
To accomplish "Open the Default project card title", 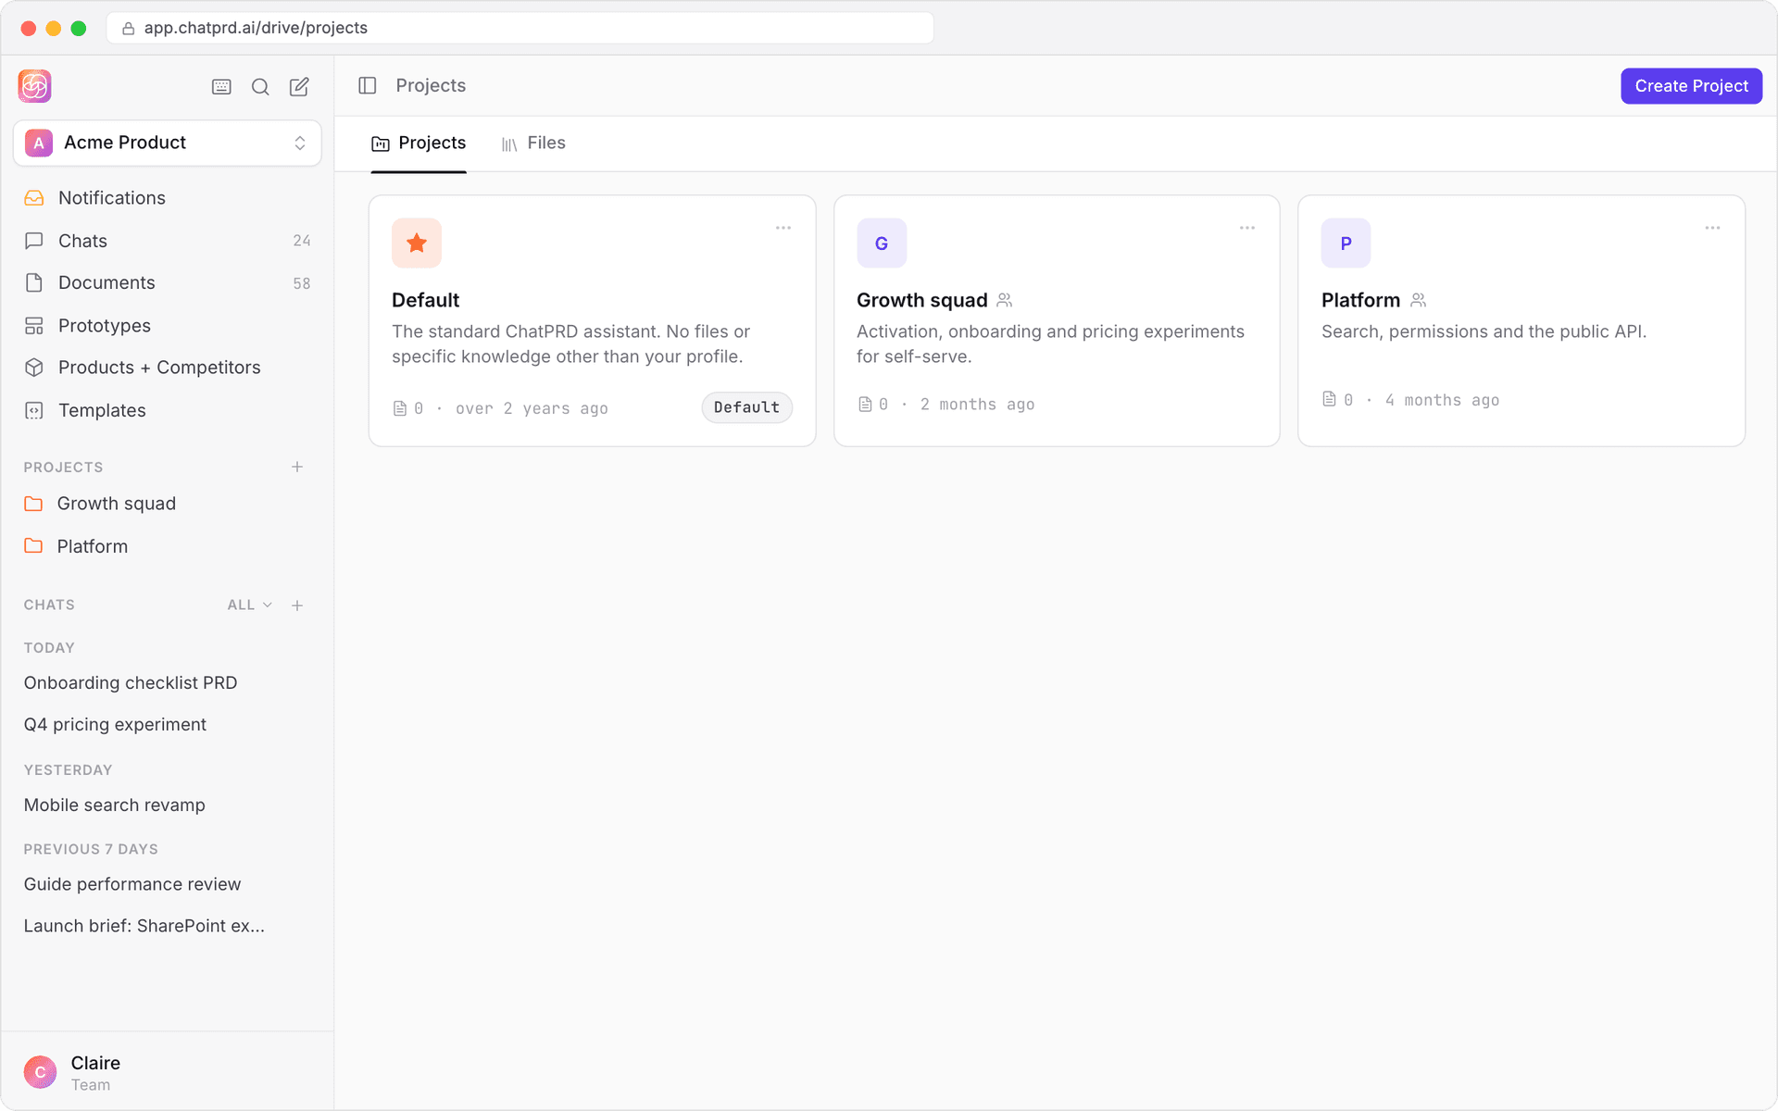I will click(425, 300).
